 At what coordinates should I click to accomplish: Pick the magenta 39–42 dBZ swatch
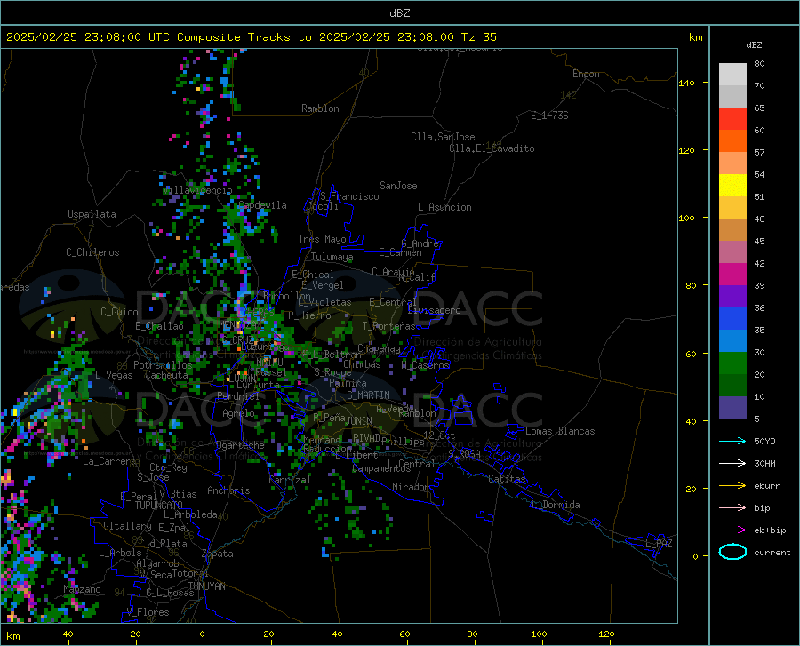[732, 275]
